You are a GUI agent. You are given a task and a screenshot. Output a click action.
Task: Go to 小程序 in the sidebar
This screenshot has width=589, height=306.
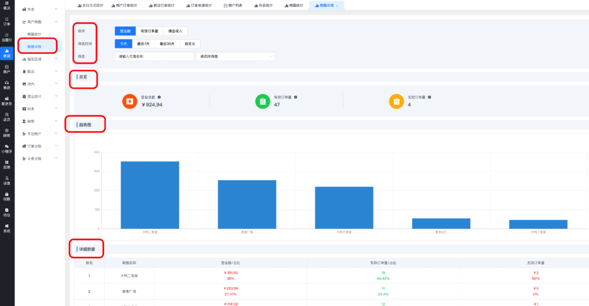coord(6,149)
